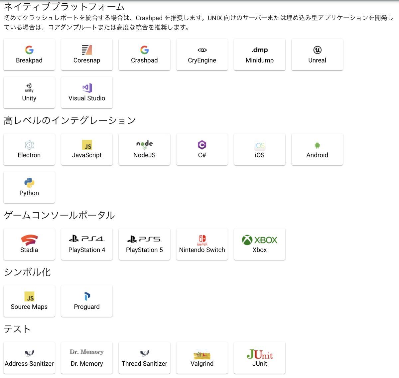The width and height of the screenshot is (399, 378).
Task: Click the JUnit integration tile
Action: click(259, 358)
